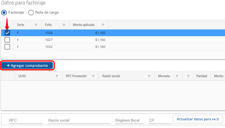The width and height of the screenshot is (225, 128).
Task: Click the Folio column sort arrow
Action: [64, 25]
